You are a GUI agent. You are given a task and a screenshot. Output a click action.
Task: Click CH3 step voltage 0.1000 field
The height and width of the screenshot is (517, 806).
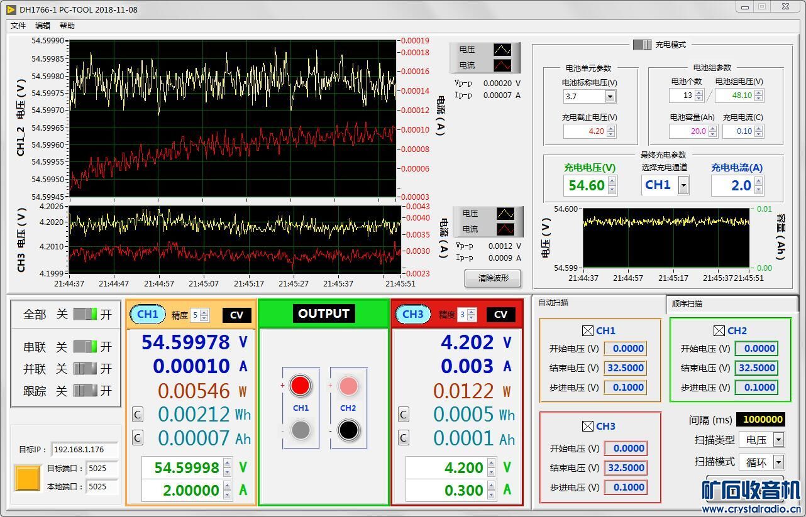[x=625, y=487]
